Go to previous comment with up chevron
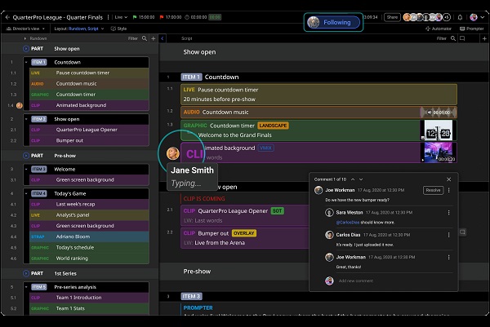 coord(353,179)
